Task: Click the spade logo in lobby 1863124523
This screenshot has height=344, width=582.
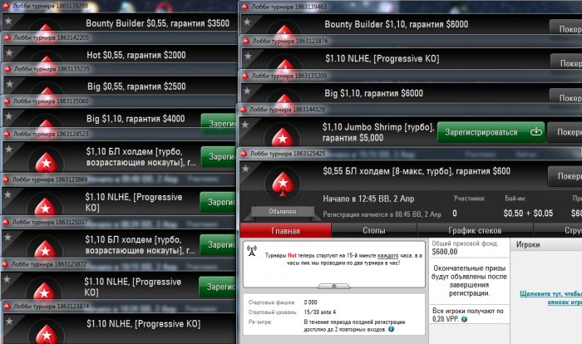Action: tap(46, 162)
